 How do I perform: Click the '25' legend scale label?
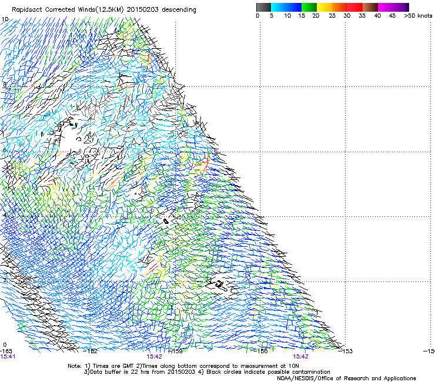332,16
